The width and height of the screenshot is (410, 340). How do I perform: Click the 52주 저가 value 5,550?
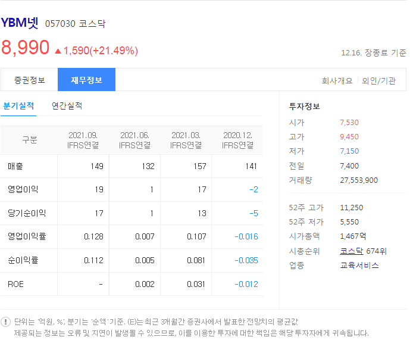tap(349, 222)
